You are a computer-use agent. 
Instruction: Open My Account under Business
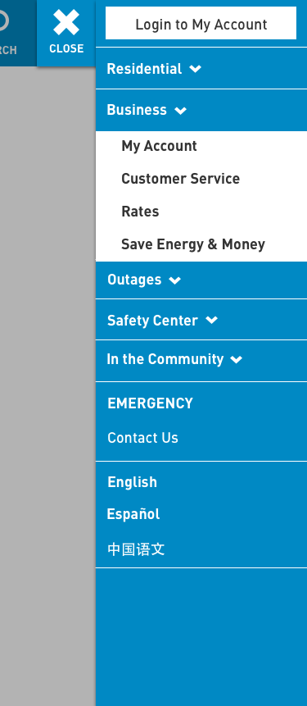[x=159, y=146]
